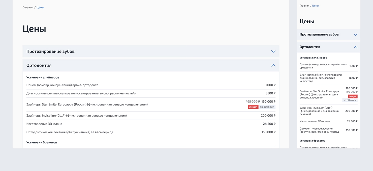Click Установка брекетов subheading in desktop view
The width and height of the screenshot is (373, 171).
pos(42,142)
